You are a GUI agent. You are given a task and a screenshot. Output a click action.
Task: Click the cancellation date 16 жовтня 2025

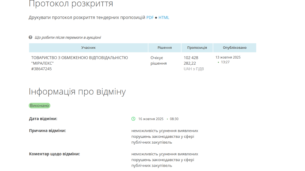click(x=151, y=119)
